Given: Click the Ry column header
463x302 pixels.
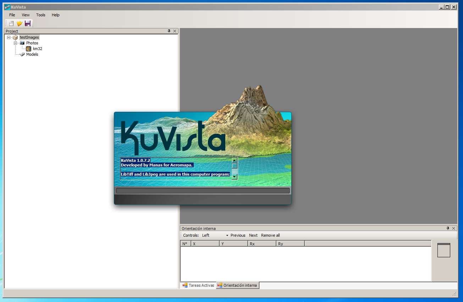Looking at the screenshot, I should [290, 244].
